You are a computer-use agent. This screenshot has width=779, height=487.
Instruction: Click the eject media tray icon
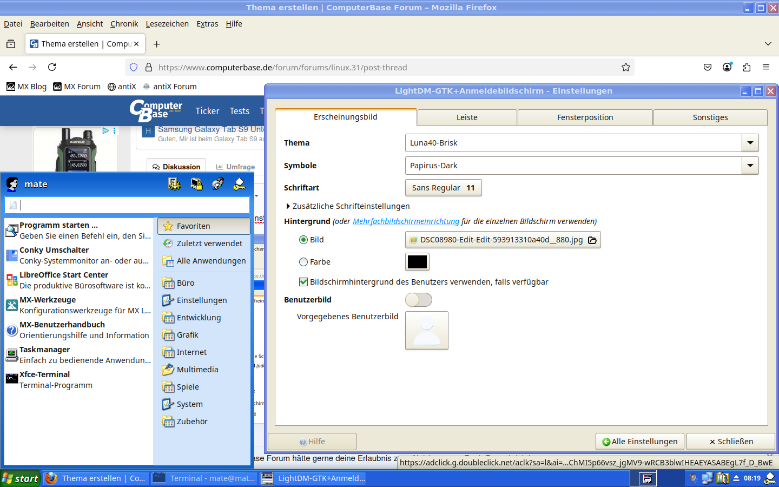point(736,478)
